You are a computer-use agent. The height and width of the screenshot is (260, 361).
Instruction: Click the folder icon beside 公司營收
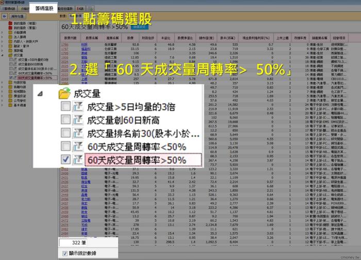point(10,101)
